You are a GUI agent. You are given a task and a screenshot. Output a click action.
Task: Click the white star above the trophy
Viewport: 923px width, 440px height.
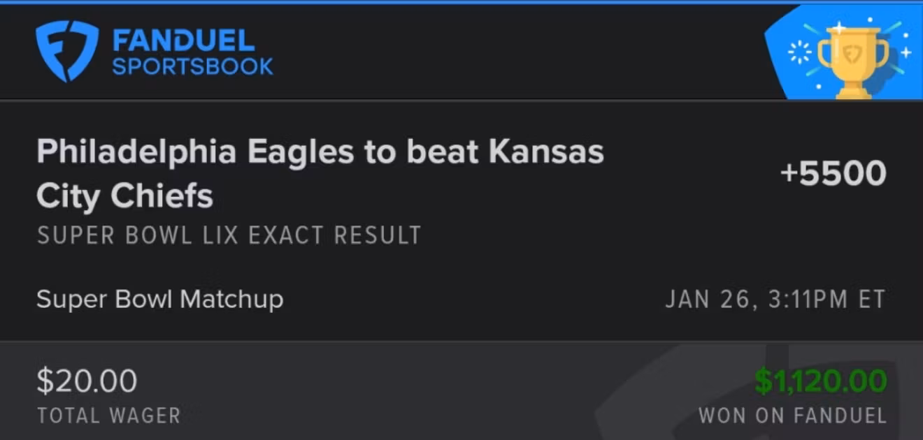[x=840, y=28]
